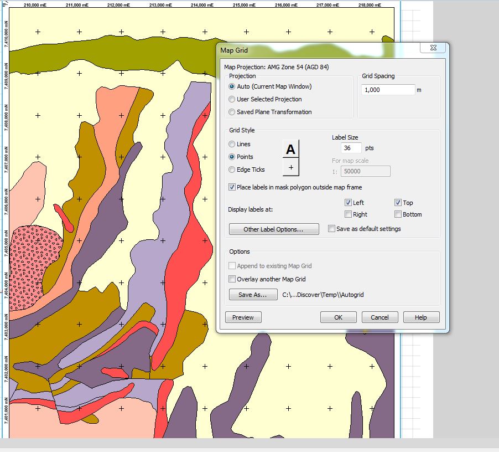The height and width of the screenshot is (452, 499).
Task: Select Saved Plane Transformation radio button
Action: pyautogui.click(x=232, y=112)
